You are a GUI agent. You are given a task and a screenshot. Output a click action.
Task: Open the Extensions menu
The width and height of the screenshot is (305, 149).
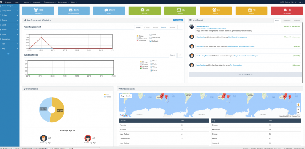tap(63, 2)
